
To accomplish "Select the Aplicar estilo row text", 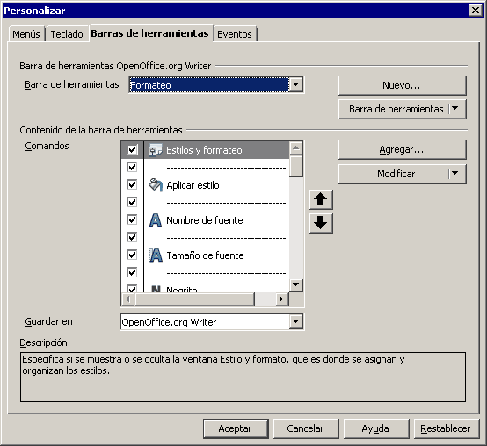I will 193,185.
